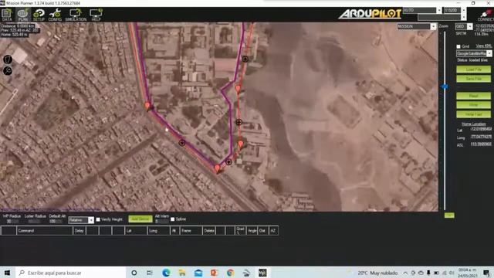
Task: Open PowerPoint from taskbar
Action: coord(215,273)
